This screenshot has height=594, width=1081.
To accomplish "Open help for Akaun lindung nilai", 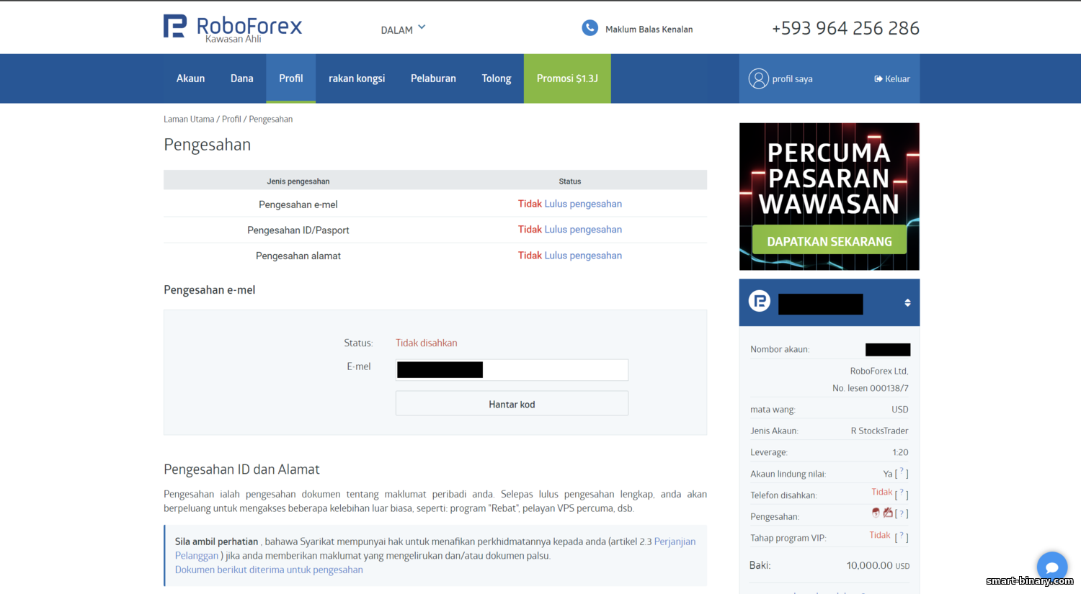I will [902, 472].
